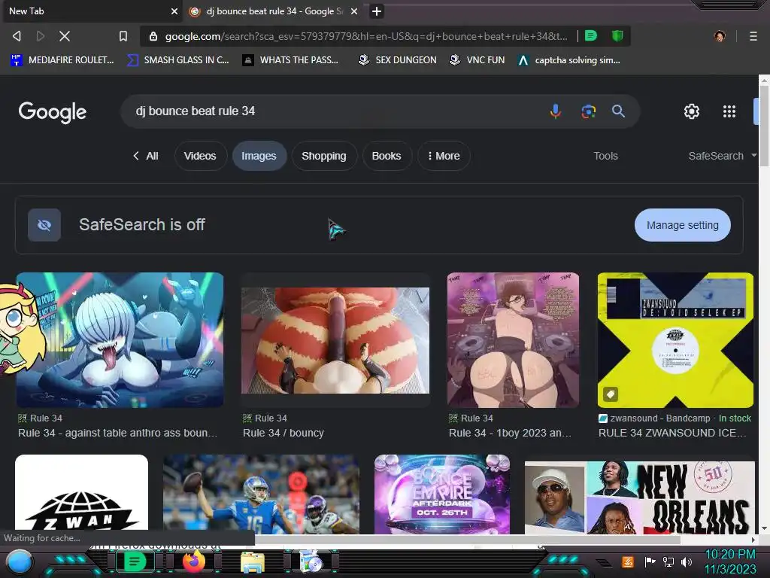Image resolution: width=770 pixels, height=578 pixels.
Task: Open Google quick settings gear
Action: [692, 111]
